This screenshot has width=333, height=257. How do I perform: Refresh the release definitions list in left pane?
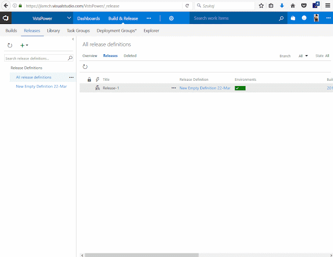coord(10,45)
